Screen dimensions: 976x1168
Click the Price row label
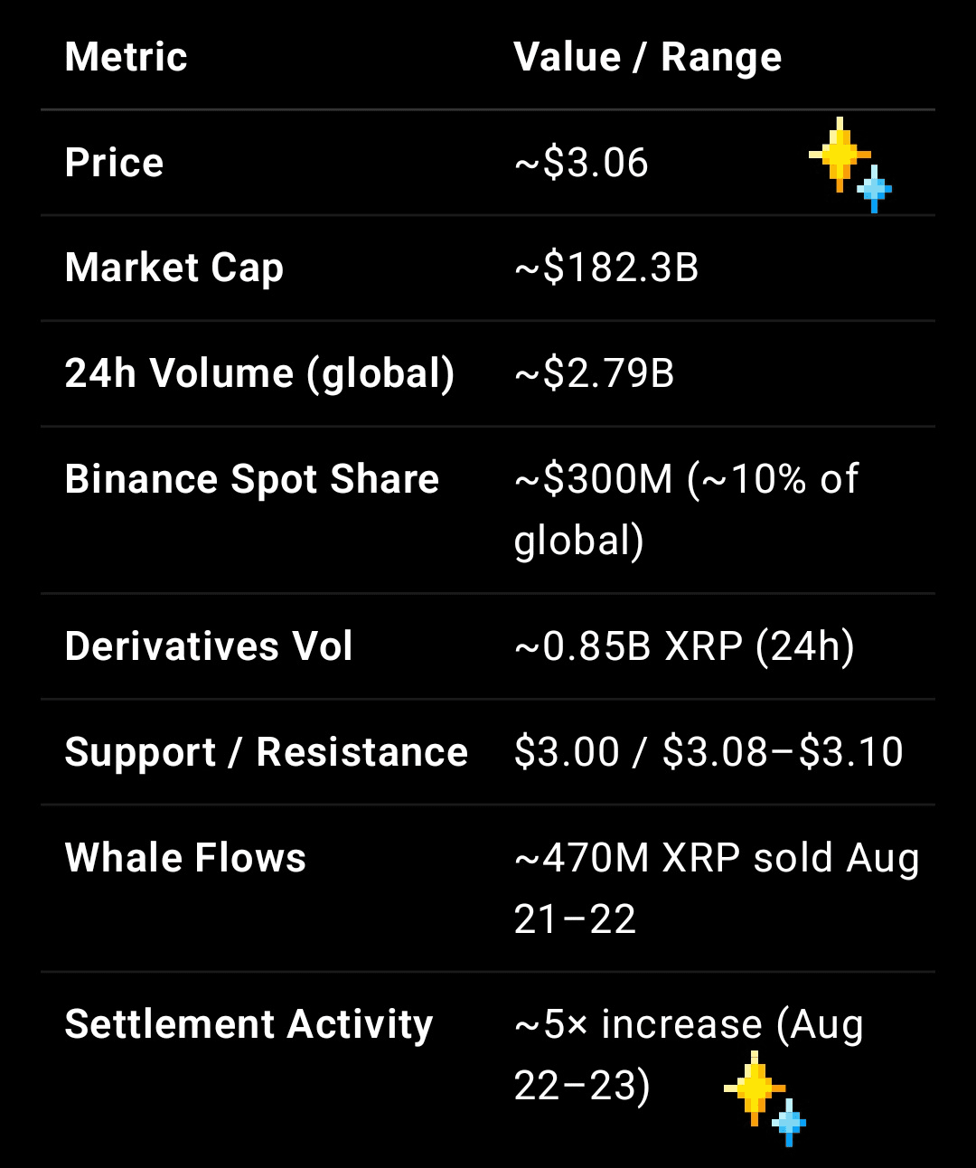[x=115, y=163]
